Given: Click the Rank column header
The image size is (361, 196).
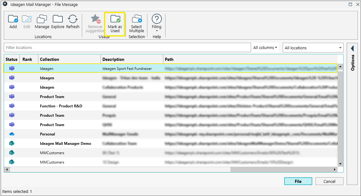Looking at the screenshot, I should tap(27, 59).
